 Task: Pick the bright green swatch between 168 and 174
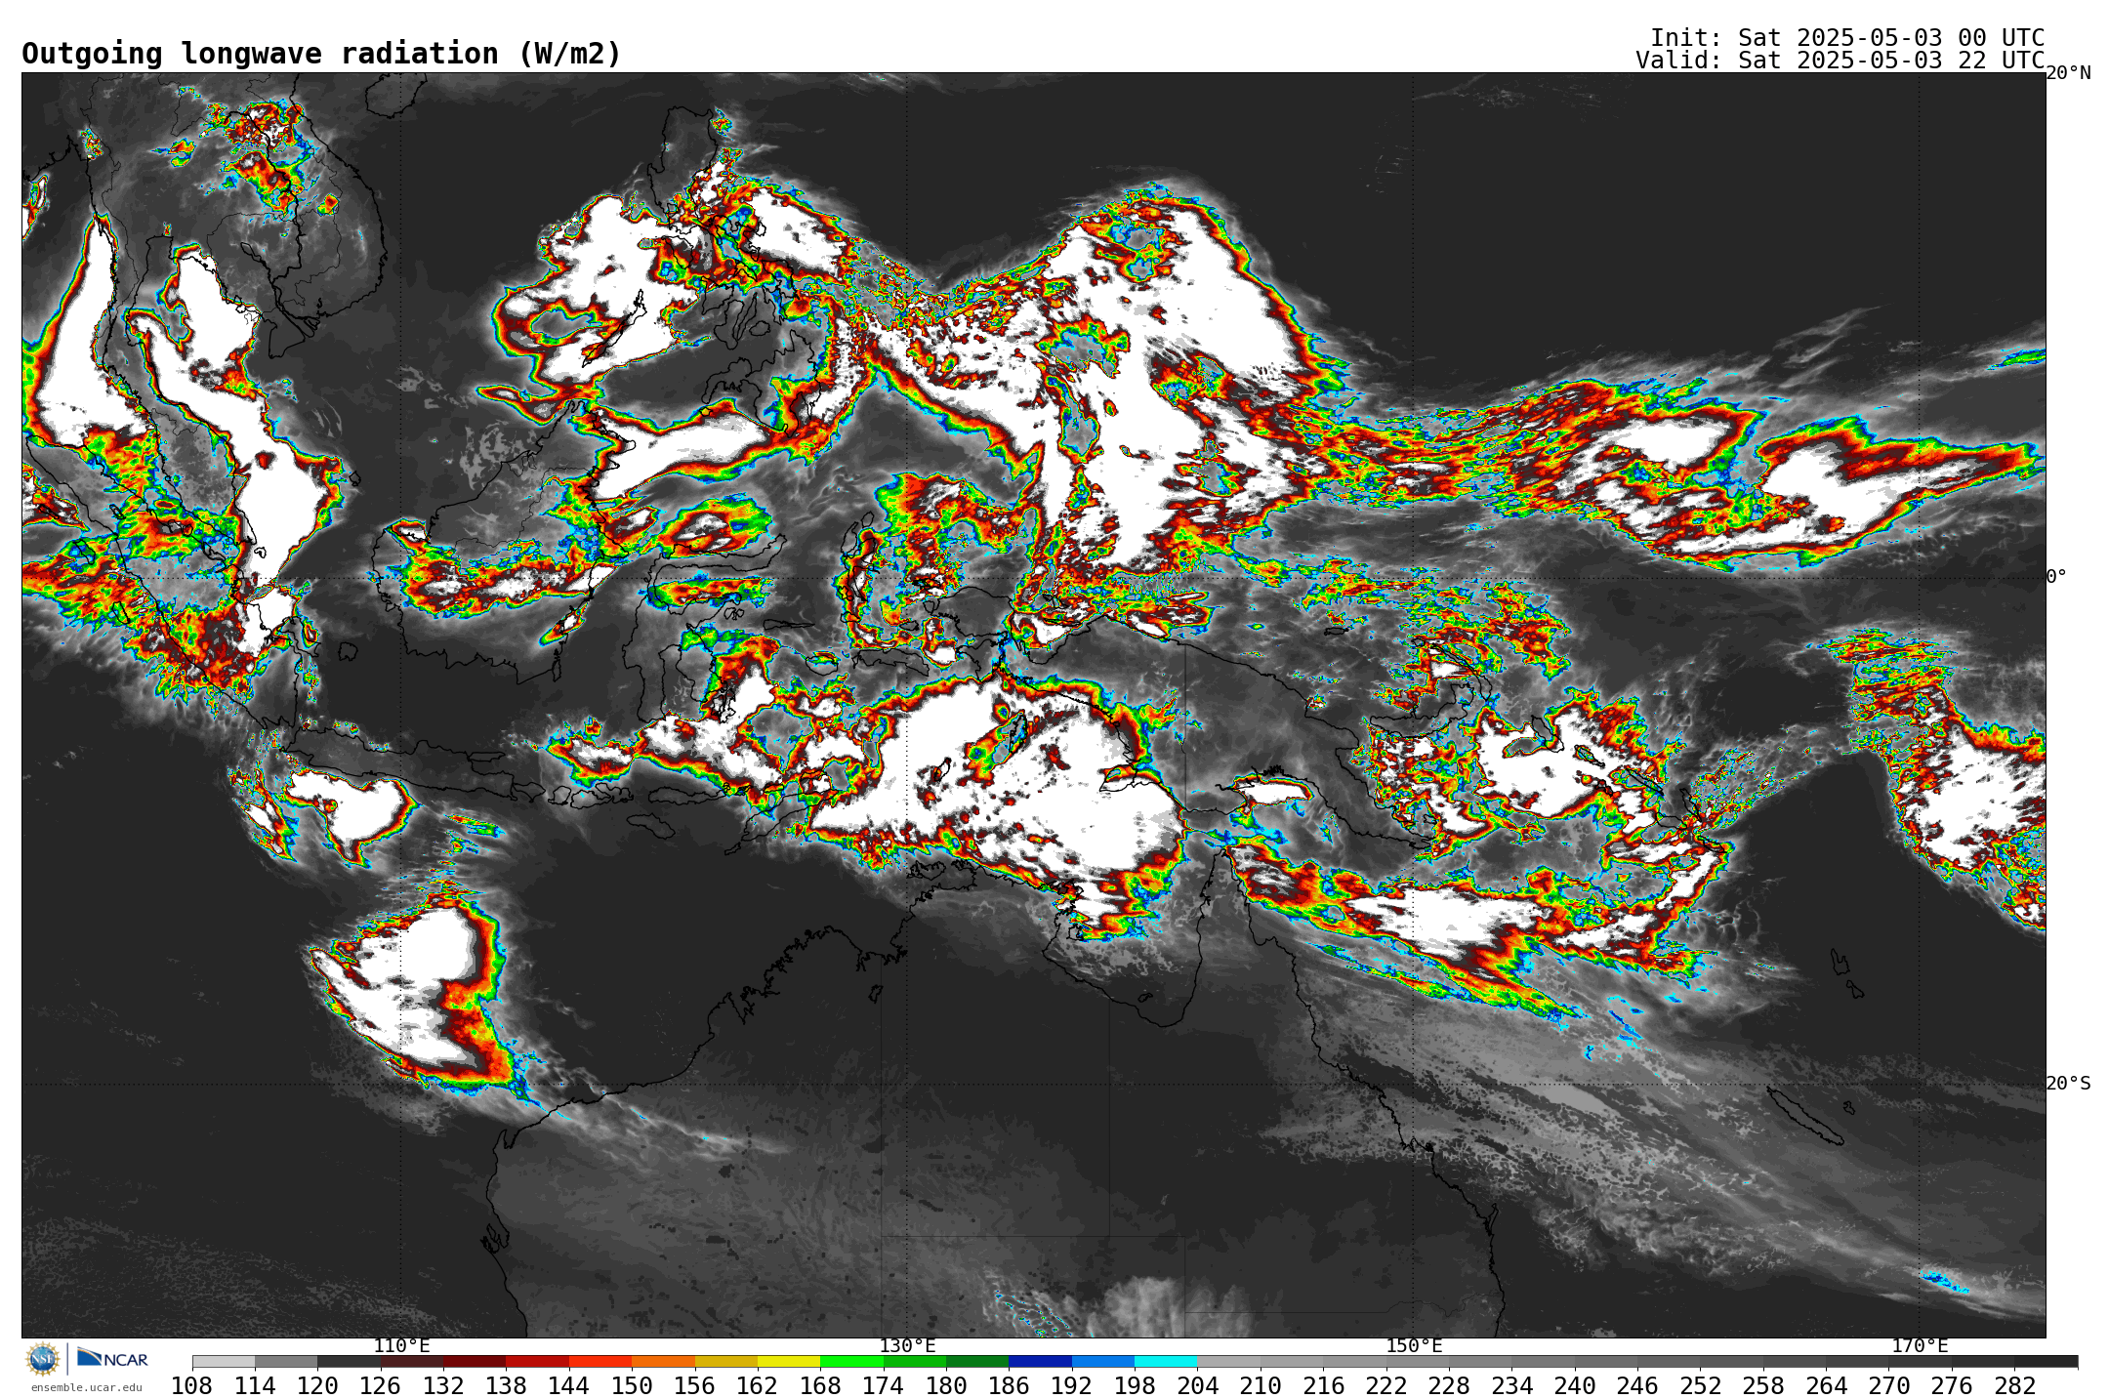point(851,1361)
